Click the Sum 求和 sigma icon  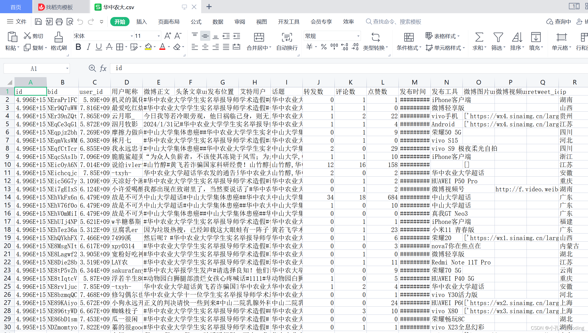point(479,37)
